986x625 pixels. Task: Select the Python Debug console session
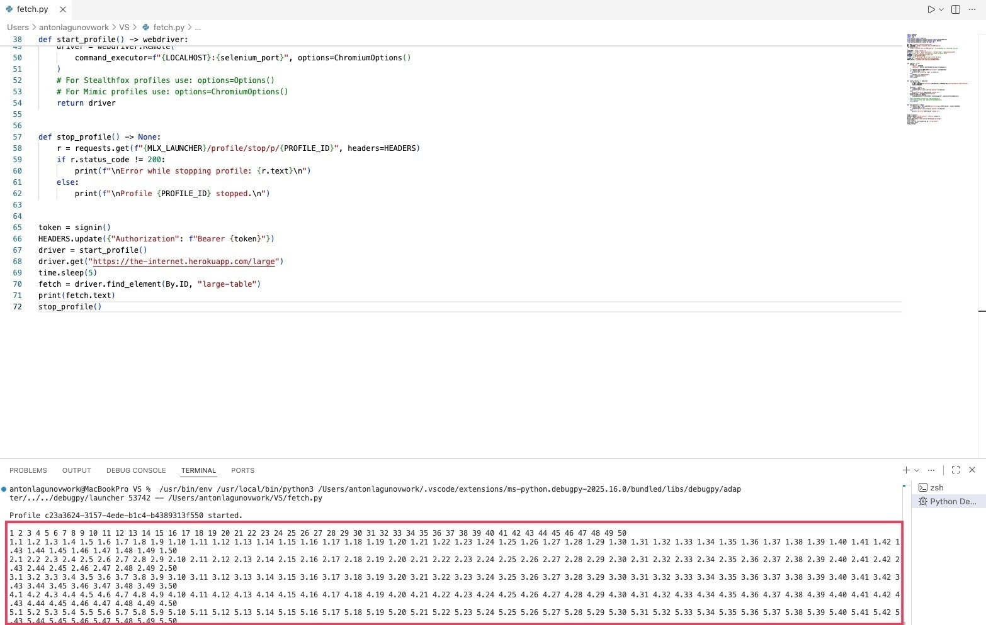pyautogui.click(x=948, y=501)
